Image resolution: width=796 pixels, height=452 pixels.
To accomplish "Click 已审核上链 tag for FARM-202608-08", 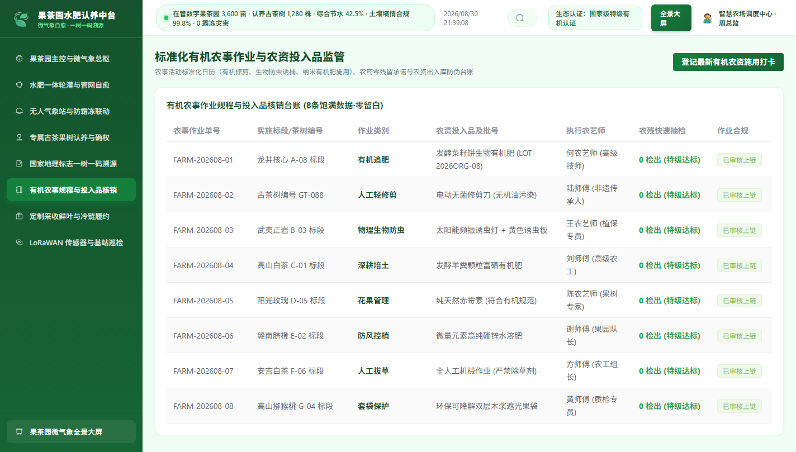I will click(739, 406).
